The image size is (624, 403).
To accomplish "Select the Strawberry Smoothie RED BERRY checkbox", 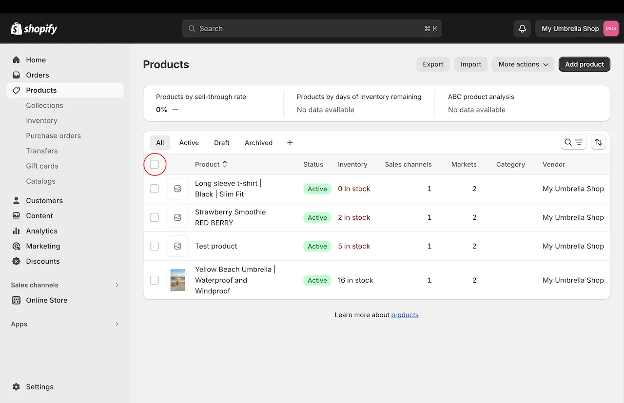I will pyautogui.click(x=155, y=217).
